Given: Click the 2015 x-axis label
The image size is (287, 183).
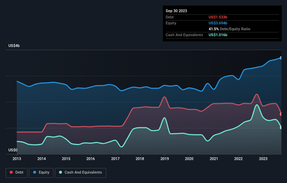Looking at the screenshot, I should pyautogui.click(x=66, y=159).
